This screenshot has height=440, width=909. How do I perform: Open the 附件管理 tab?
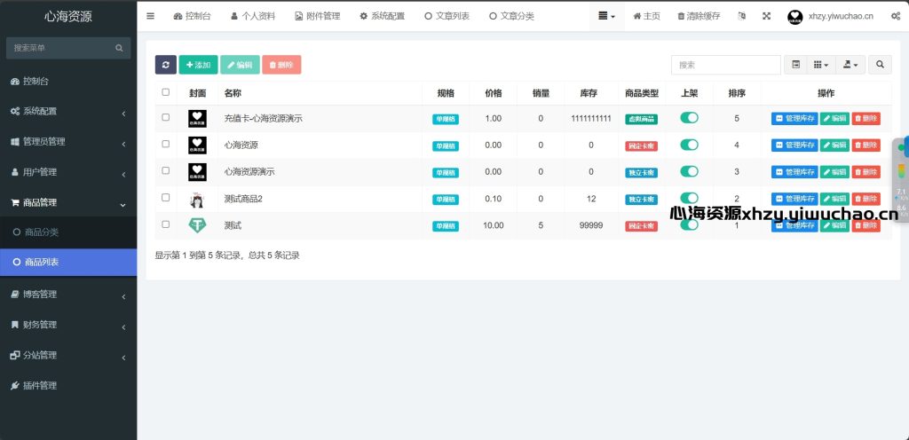click(x=317, y=16)
